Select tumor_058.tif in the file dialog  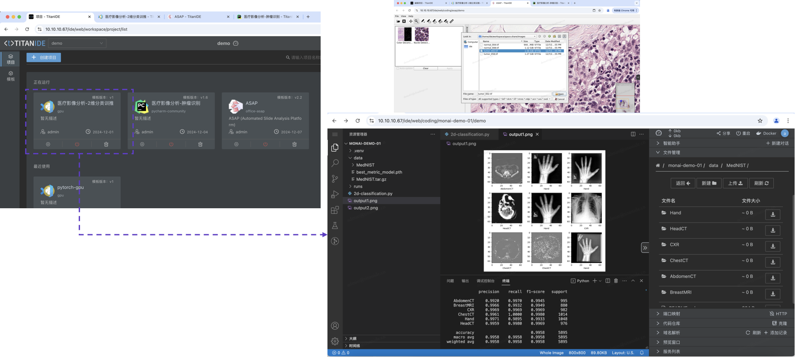(x=491, y=54)
